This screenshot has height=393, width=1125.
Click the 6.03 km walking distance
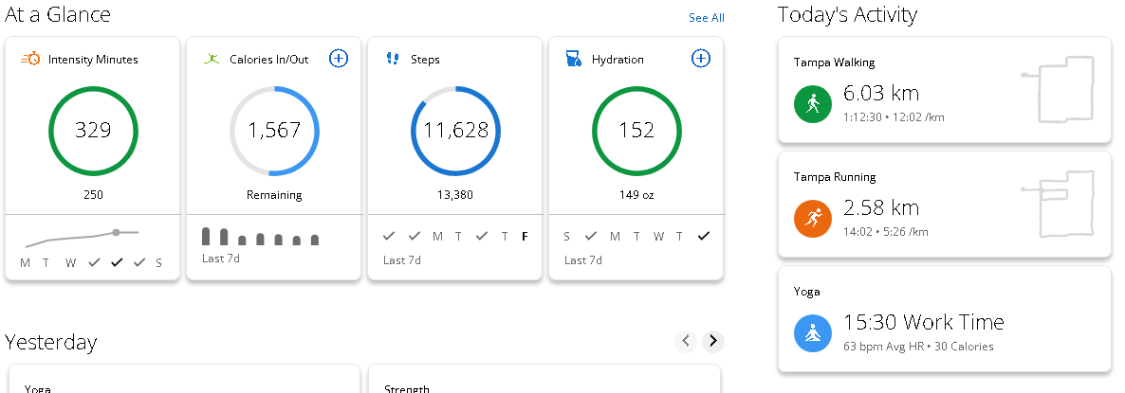point(881,93)
